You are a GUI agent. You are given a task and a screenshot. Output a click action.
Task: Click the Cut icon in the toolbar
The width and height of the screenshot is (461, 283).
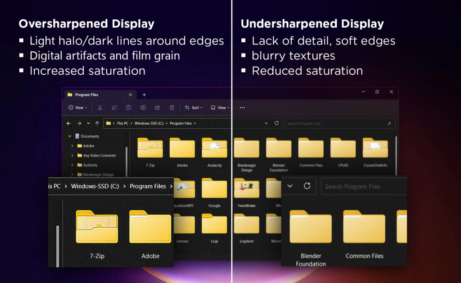(100, 108)
